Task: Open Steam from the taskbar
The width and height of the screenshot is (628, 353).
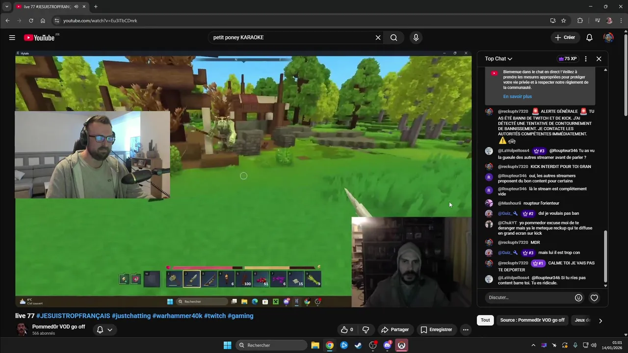Action: [x=358, y=345]
